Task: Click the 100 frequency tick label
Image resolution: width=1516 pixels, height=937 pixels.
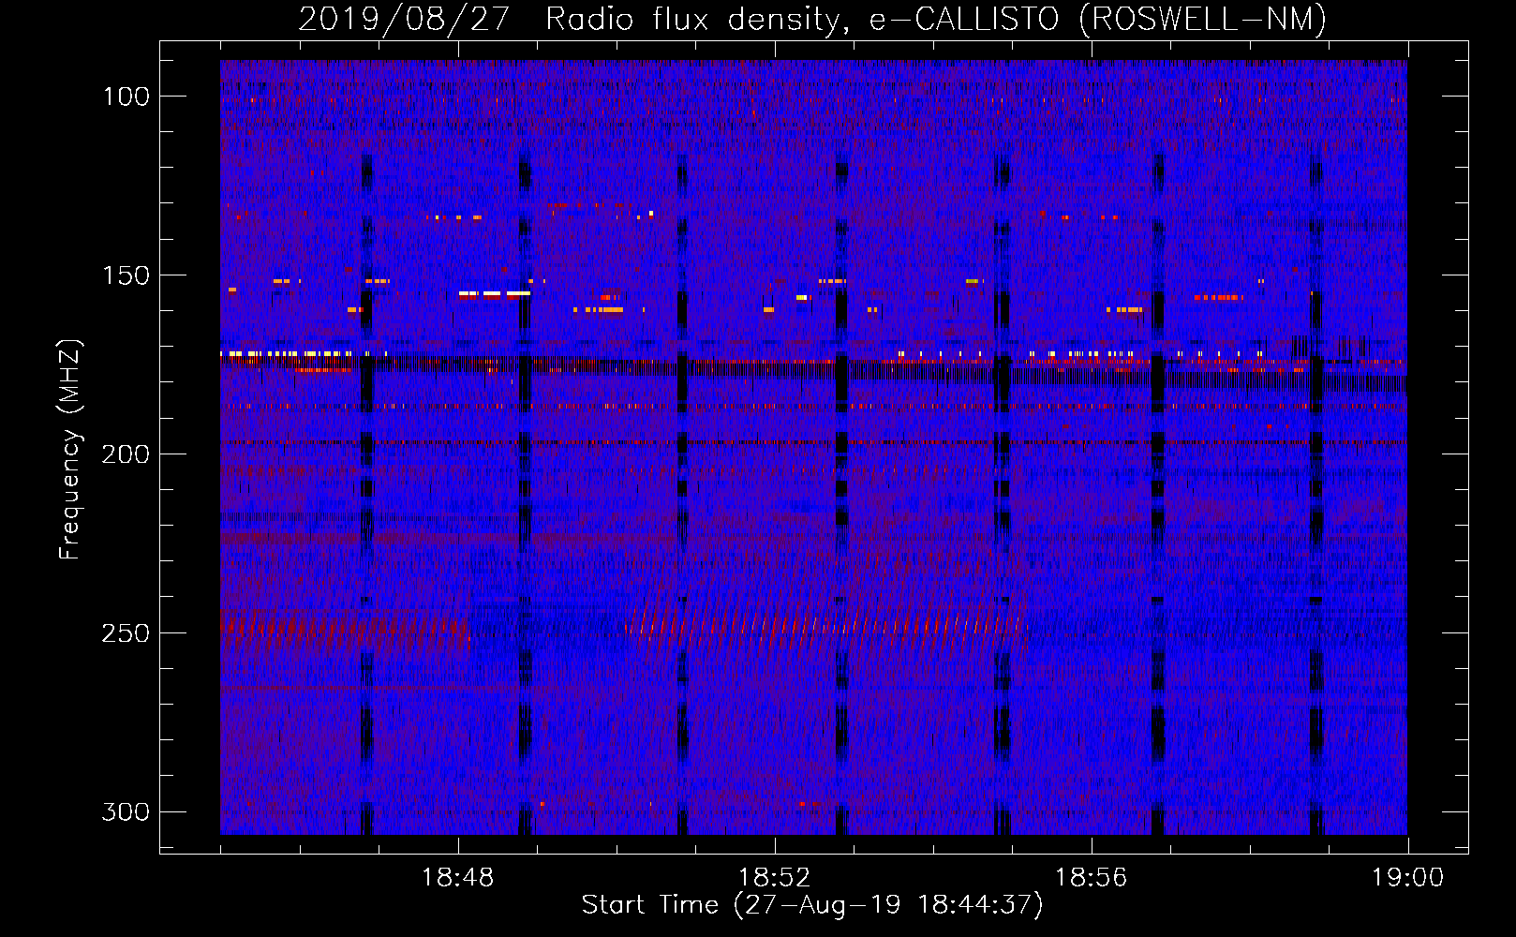Action: pyautogui.click(x=126, y=97)
